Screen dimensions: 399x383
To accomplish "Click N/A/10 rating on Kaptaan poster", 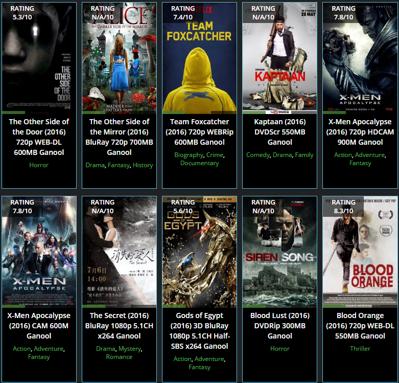I will [263, 13].
